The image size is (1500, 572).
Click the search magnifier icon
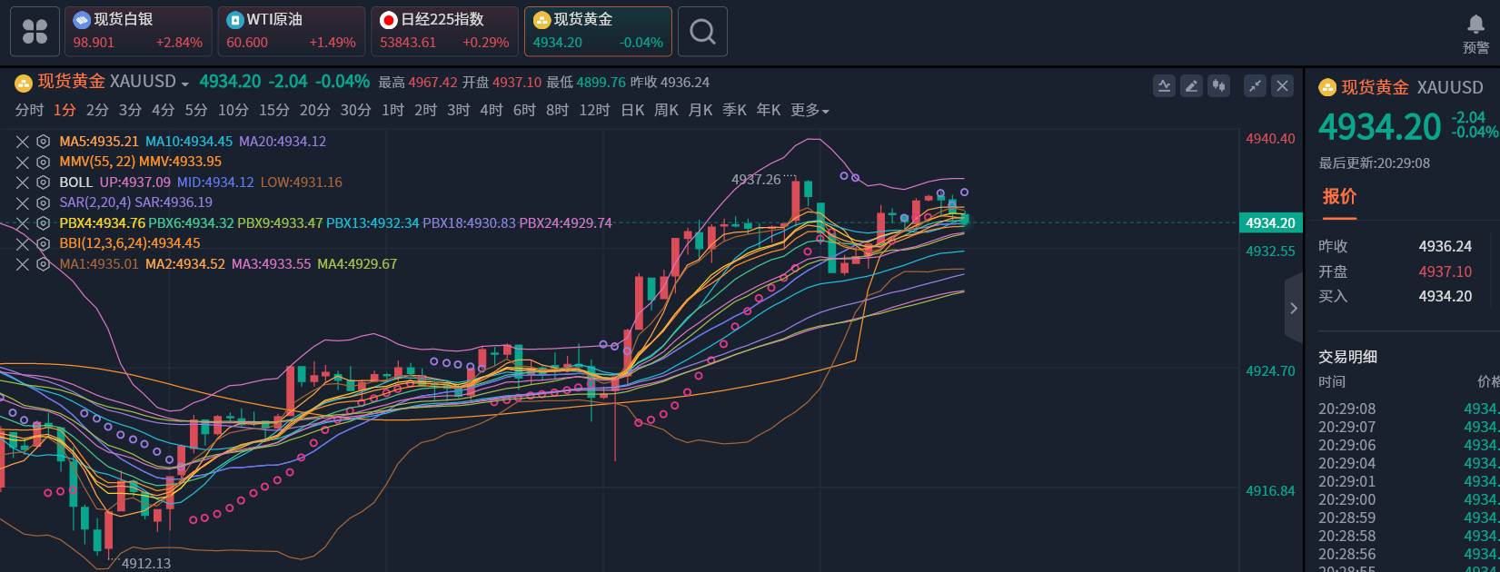pyautogui.click(x=702, y=32)
